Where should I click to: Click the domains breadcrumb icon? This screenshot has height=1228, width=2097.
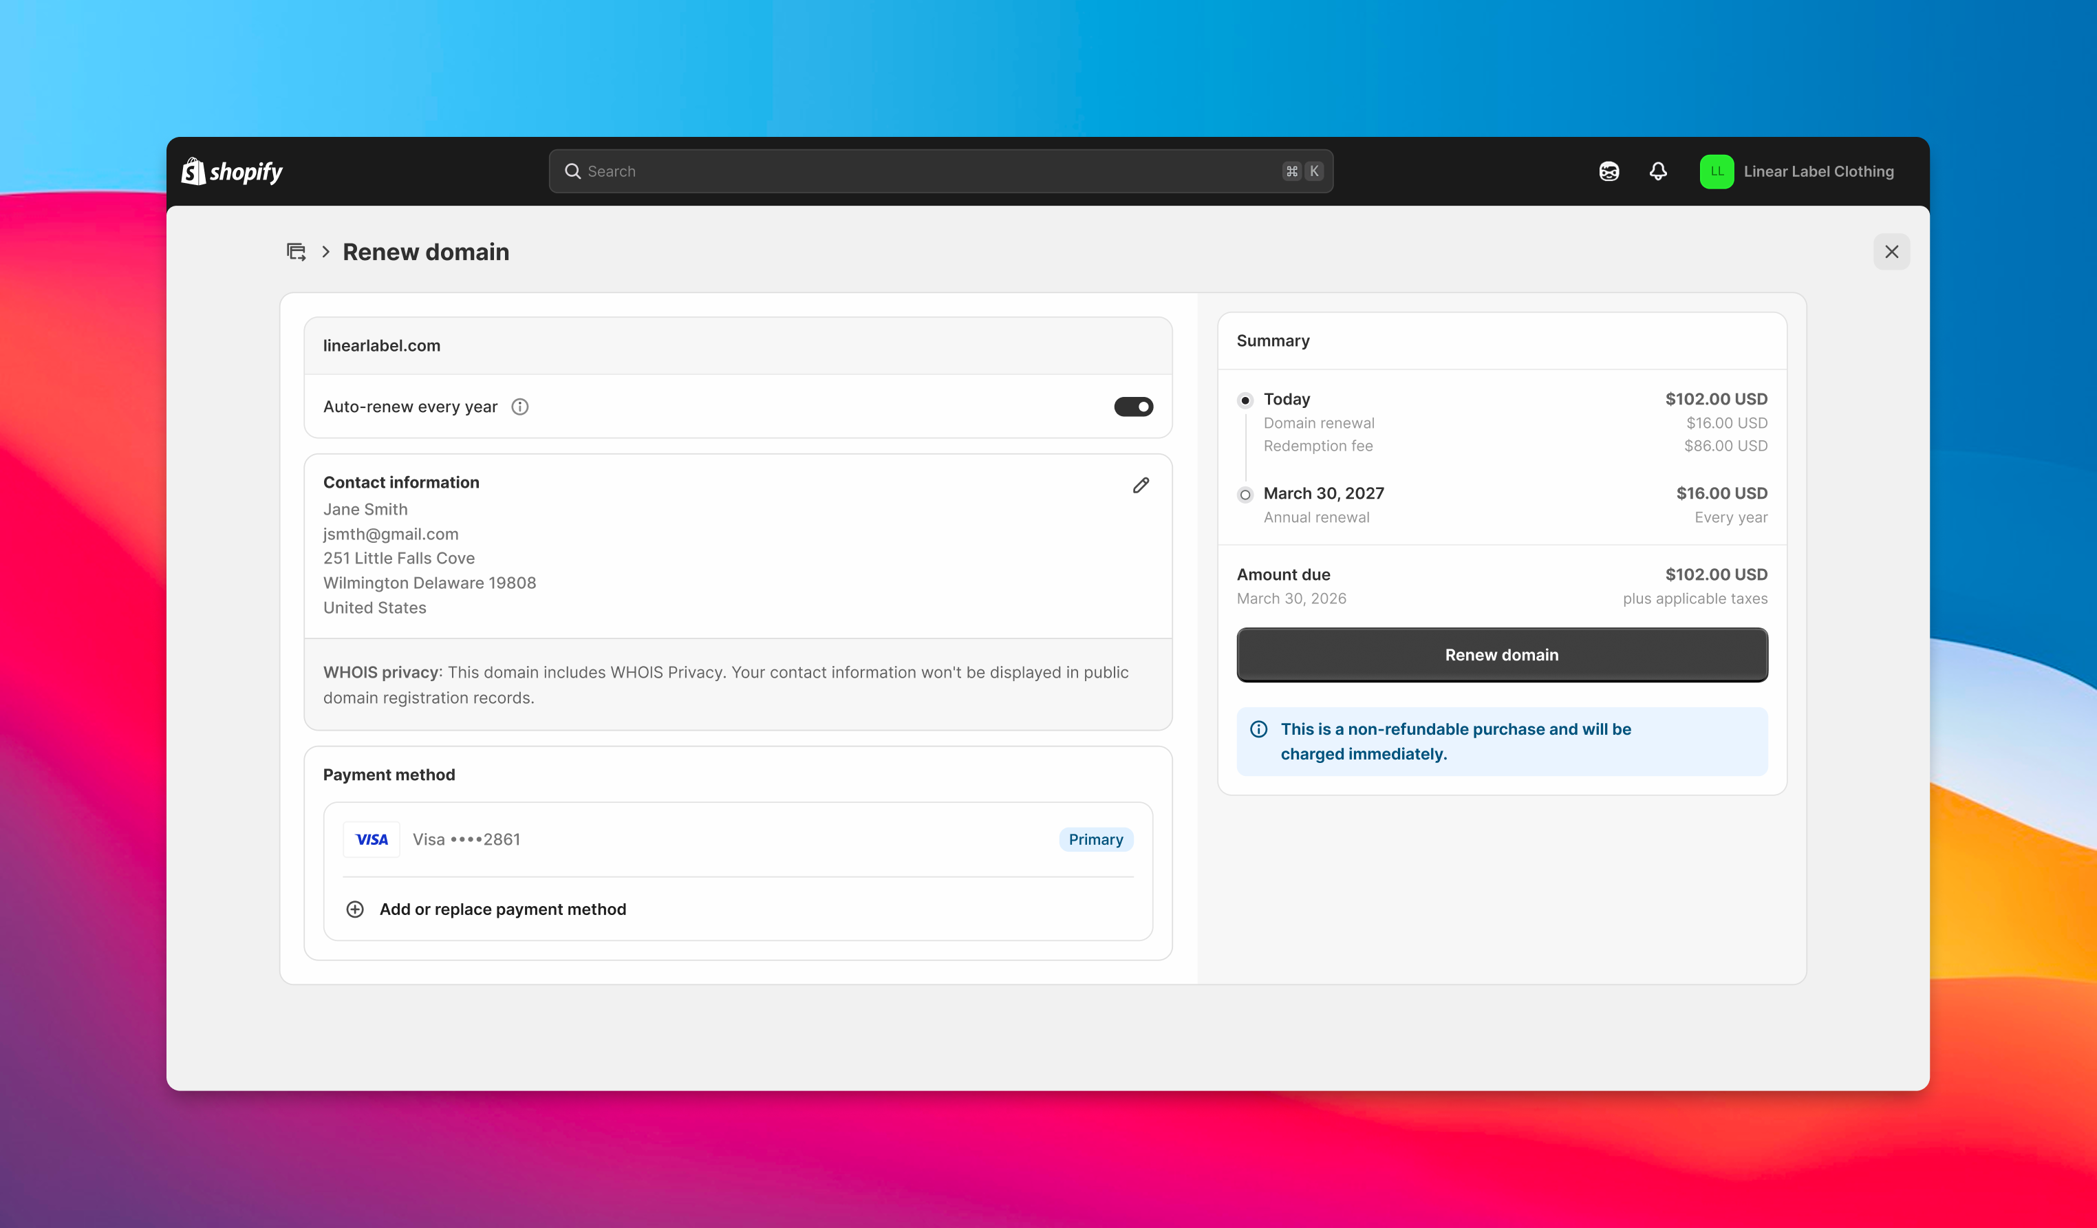click(297, 252)
